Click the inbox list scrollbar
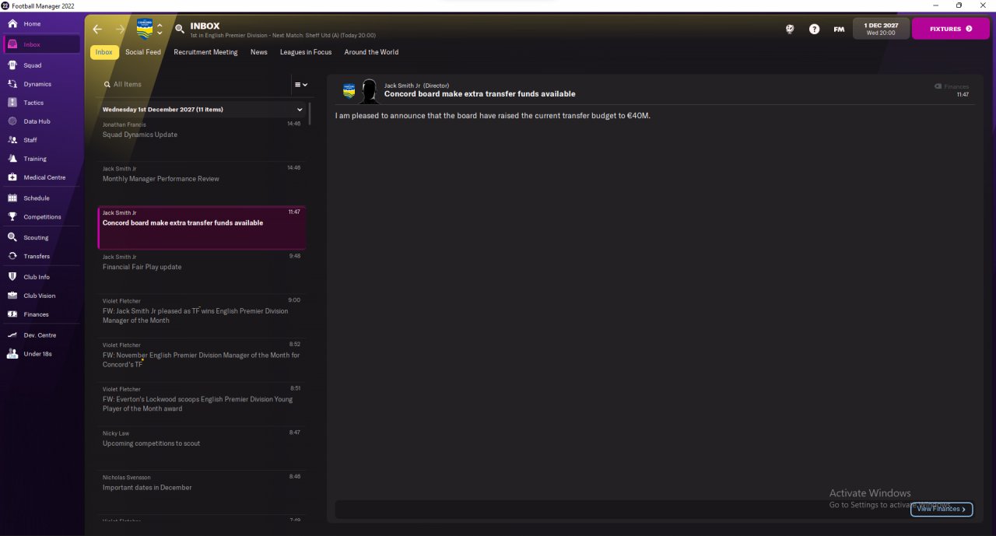 (310, 114)
